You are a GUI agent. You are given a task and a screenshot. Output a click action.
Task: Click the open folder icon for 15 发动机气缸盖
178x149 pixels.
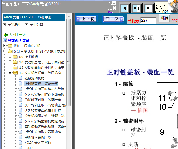pos(16,73)
